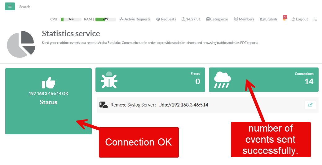Screen dimensions: 322x165
Task: Click the rain cloud Connections icon
Action: point(222,80)
